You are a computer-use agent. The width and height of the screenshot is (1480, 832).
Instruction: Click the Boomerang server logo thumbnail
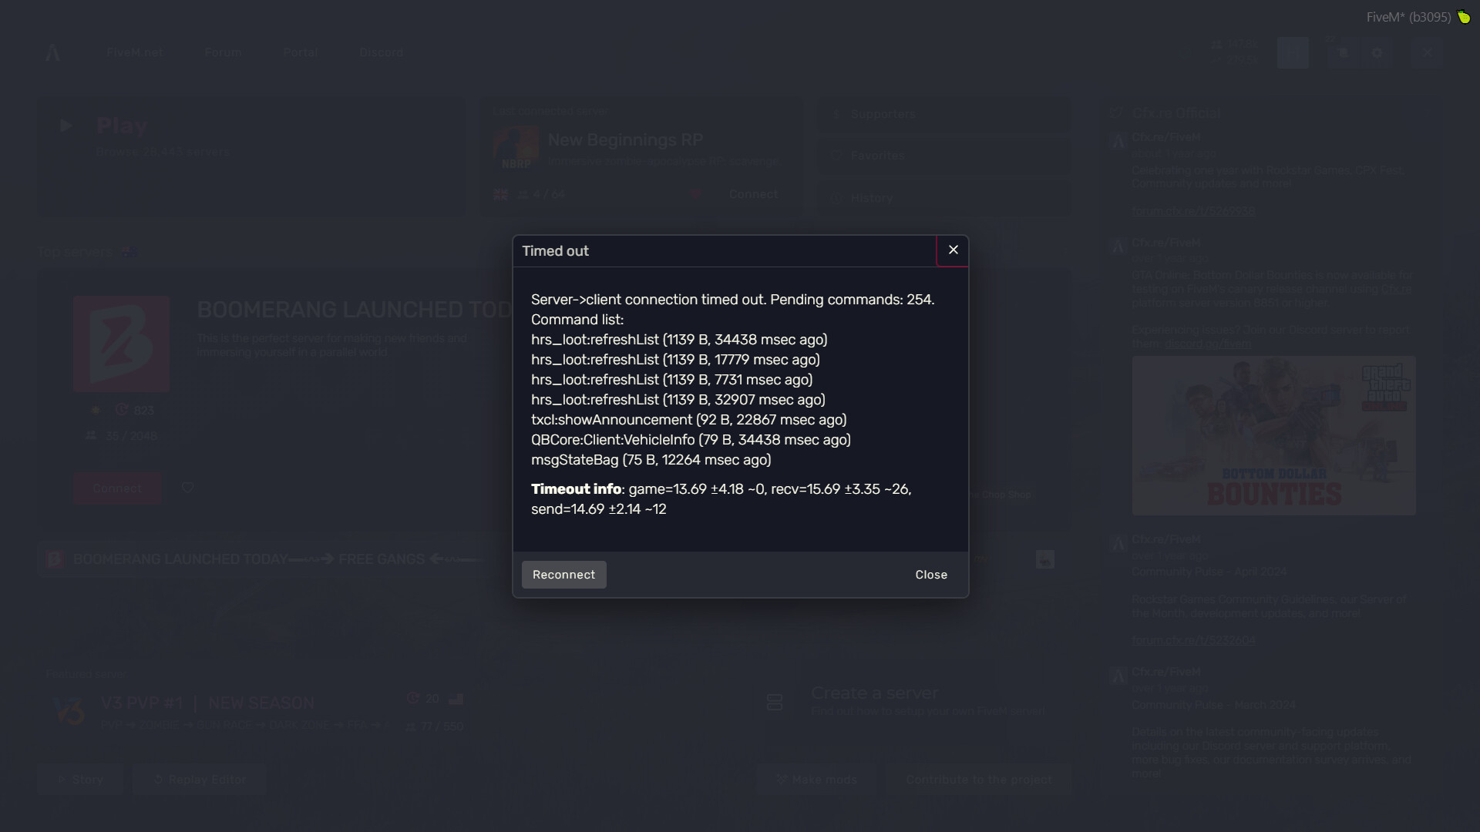(x=121, y=344)
